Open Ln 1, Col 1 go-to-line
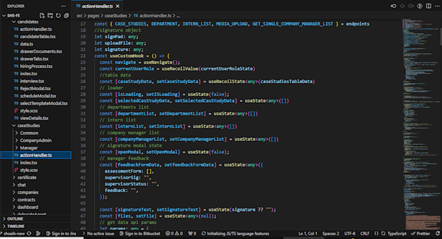Viewport: 442px width, 239px height. coord(307,233)
